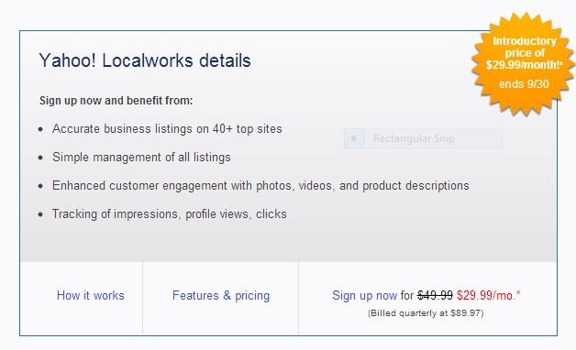
Task: Click the ends 9/30 text on badge
Action: [524, 84]
